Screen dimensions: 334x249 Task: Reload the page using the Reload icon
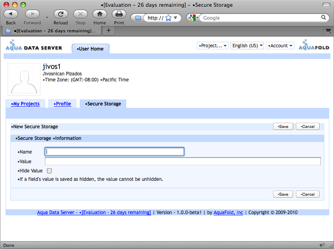(61, 14)
